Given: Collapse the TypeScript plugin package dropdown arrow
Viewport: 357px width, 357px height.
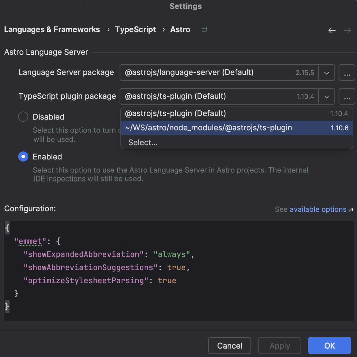Looking at the screenshot, I should click(326, 97).
